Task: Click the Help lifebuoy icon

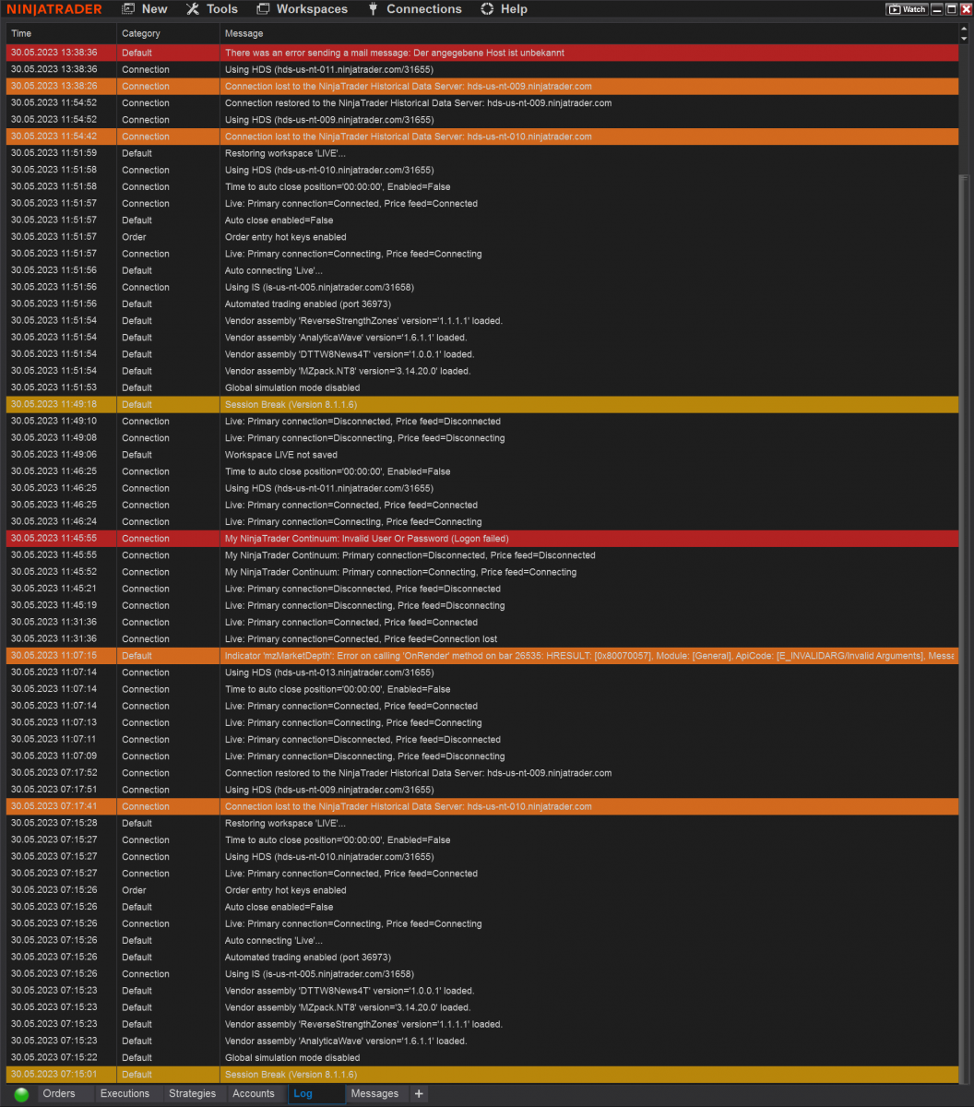Action: click(x=487, y=9)
